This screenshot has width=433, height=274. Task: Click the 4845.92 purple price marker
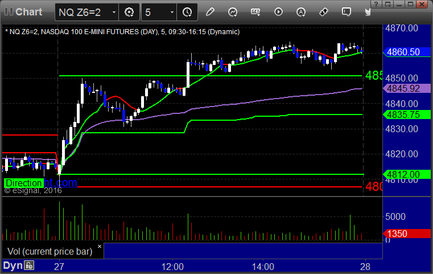click(x=406, y=88)
